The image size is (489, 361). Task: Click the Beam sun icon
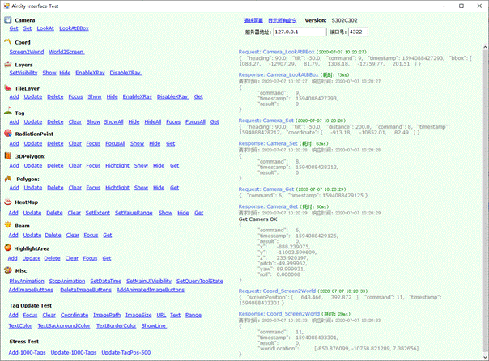[x=8, y=225]
